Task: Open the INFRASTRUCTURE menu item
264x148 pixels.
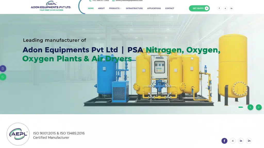Action: coord(134,8)
